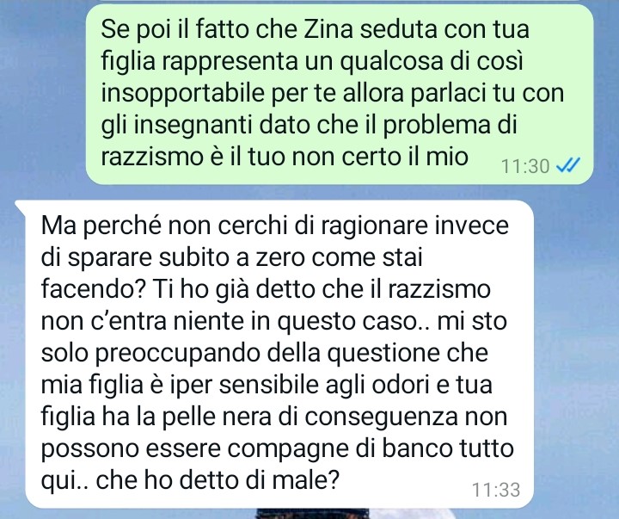
Task: Tap the tail corner of the incoming bubble
Action: 20,206
